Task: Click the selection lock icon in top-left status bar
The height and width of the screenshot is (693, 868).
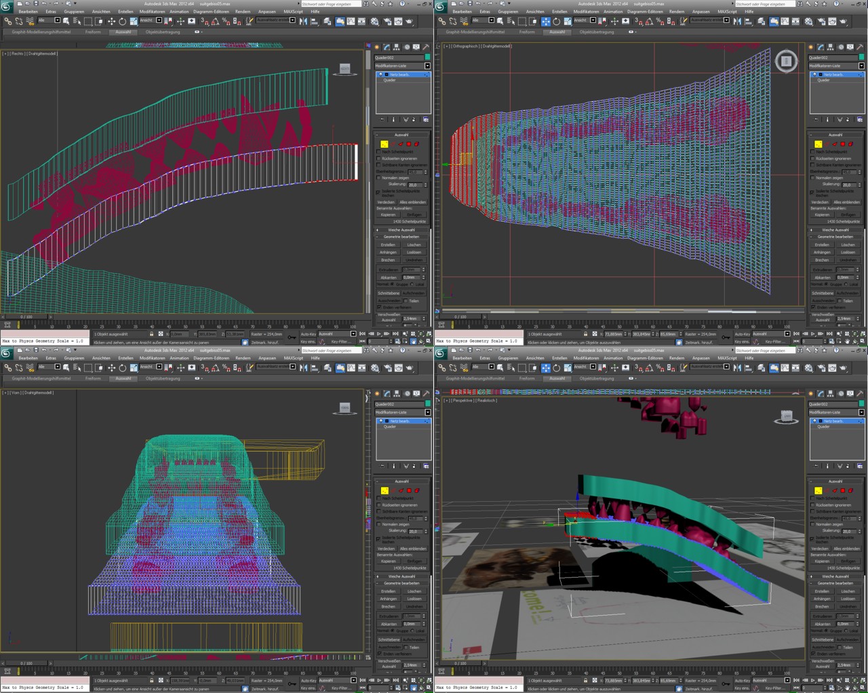Action: (151, 334)
